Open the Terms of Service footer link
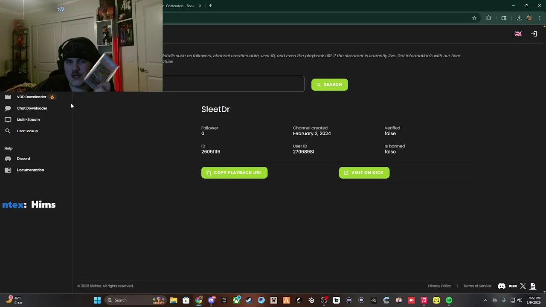Screen dimensions: 546x307 coord(477,286)
